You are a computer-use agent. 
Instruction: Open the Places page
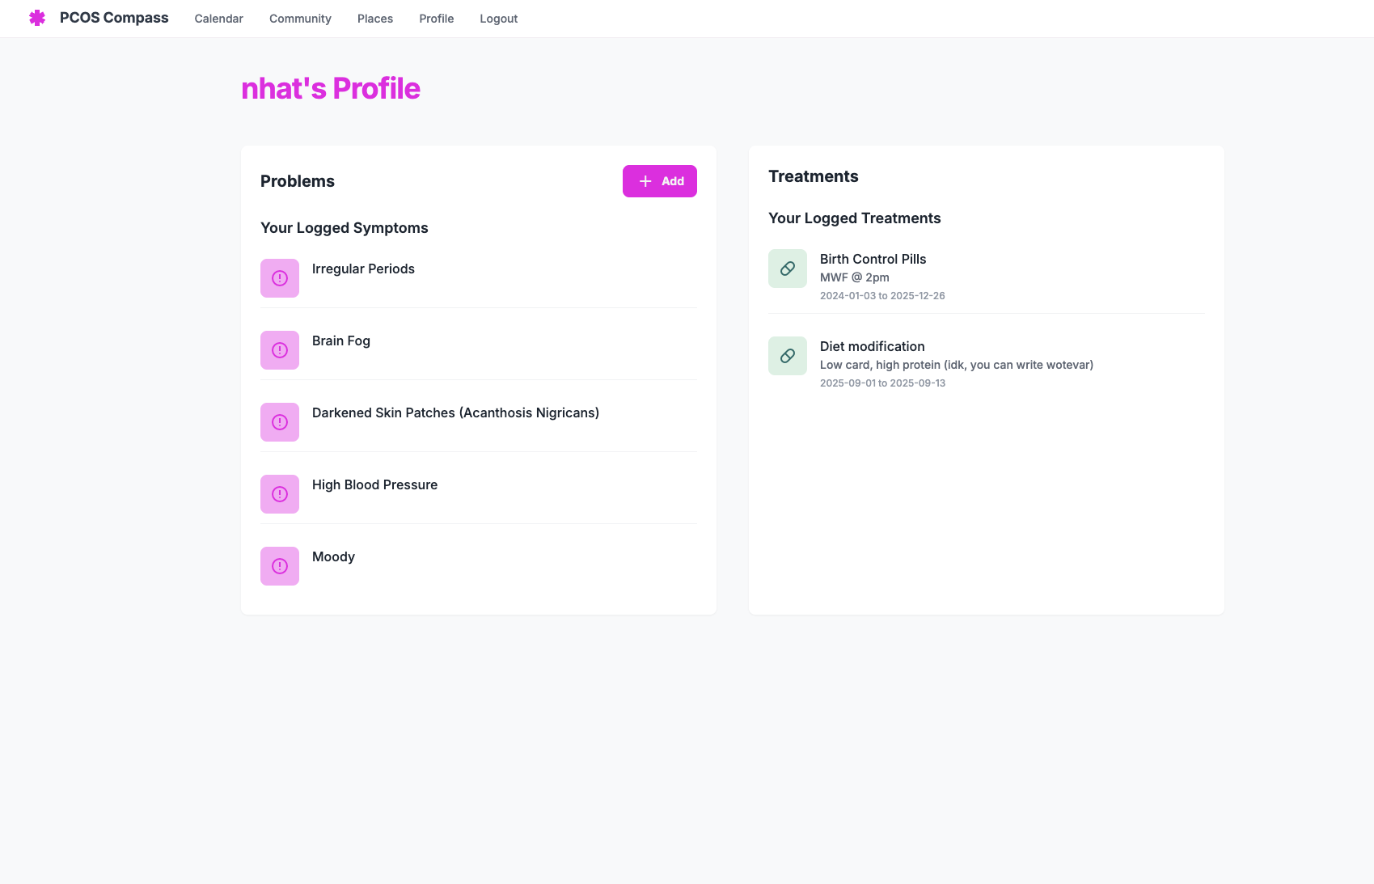(374, 18)
